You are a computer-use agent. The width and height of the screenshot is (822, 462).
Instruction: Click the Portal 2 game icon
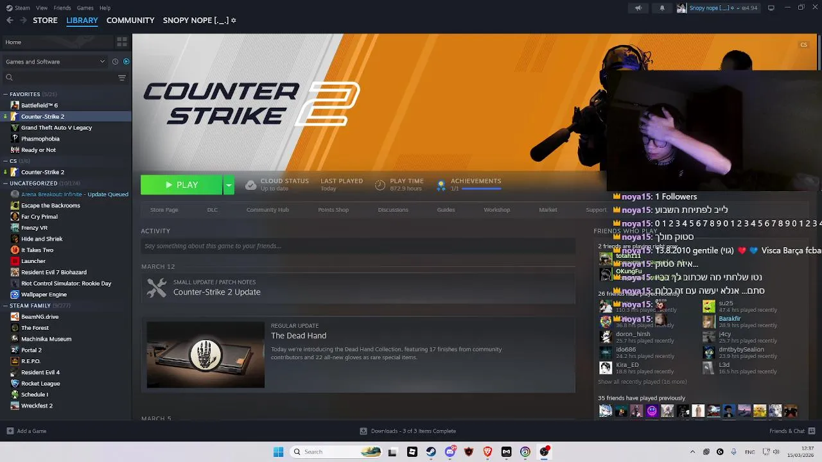tap(15, 350)
